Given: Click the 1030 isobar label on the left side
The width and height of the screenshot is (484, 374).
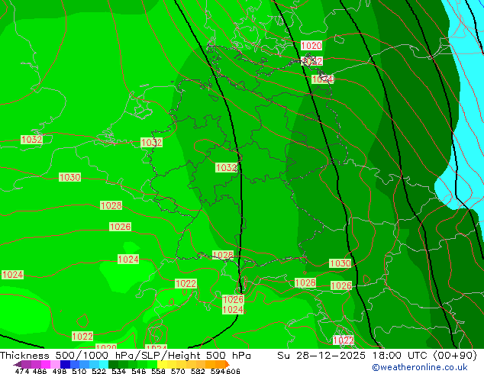Looking at the screenshot, I should coord(69,177).
